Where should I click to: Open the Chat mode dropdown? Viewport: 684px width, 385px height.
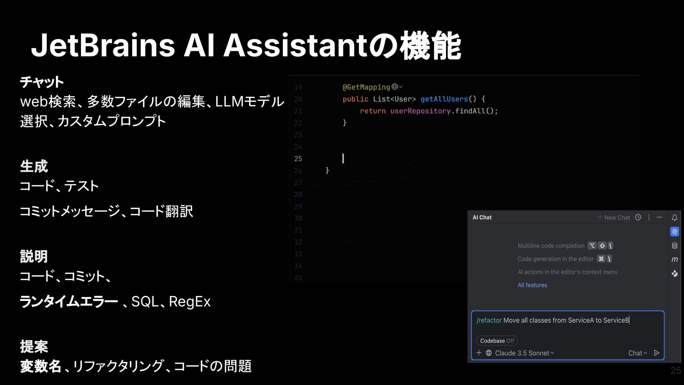click(x=637, y=353)
